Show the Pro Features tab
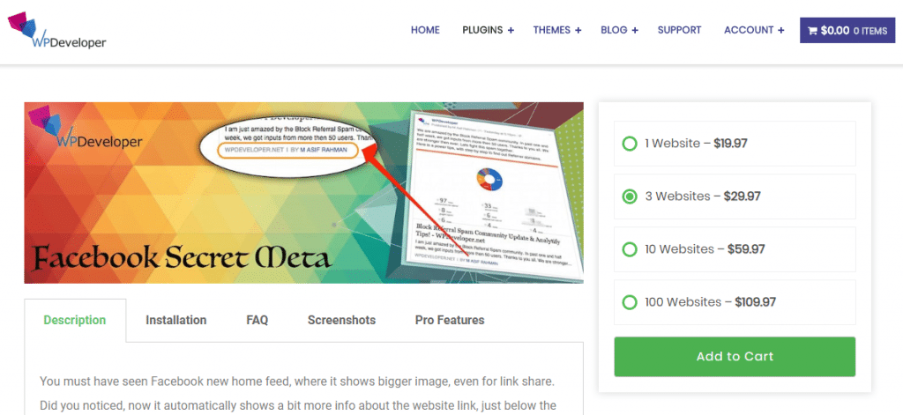This screenshot has height=415, width=903. click(x=450, y=320)
